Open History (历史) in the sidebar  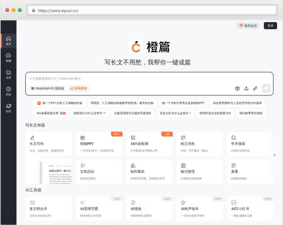click(8, 91)
